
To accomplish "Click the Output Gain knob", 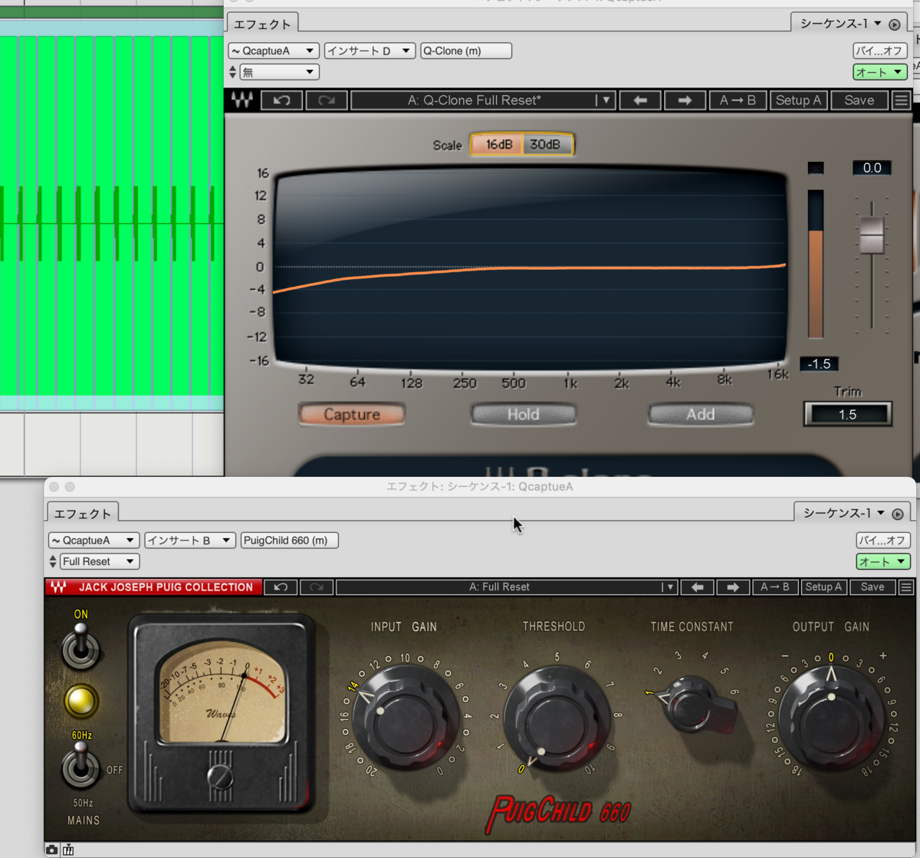I will pos(831,719).
